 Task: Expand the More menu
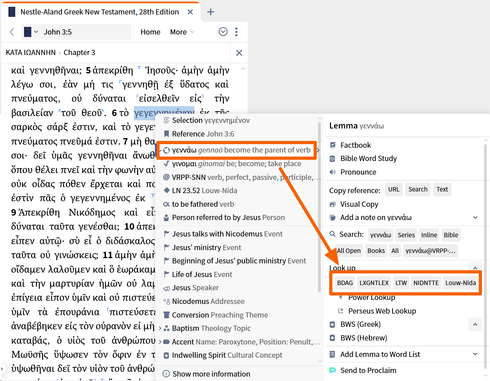[182, 32]
